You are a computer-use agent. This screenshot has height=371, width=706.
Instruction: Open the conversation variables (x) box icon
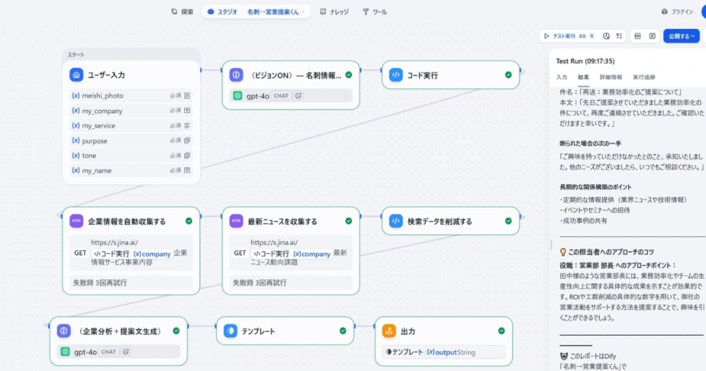point(652,36)
